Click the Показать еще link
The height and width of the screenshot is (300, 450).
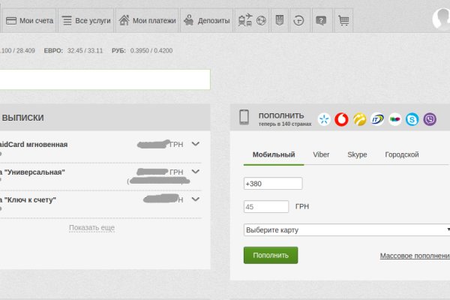pyautogui.click(x=91, y=227)
